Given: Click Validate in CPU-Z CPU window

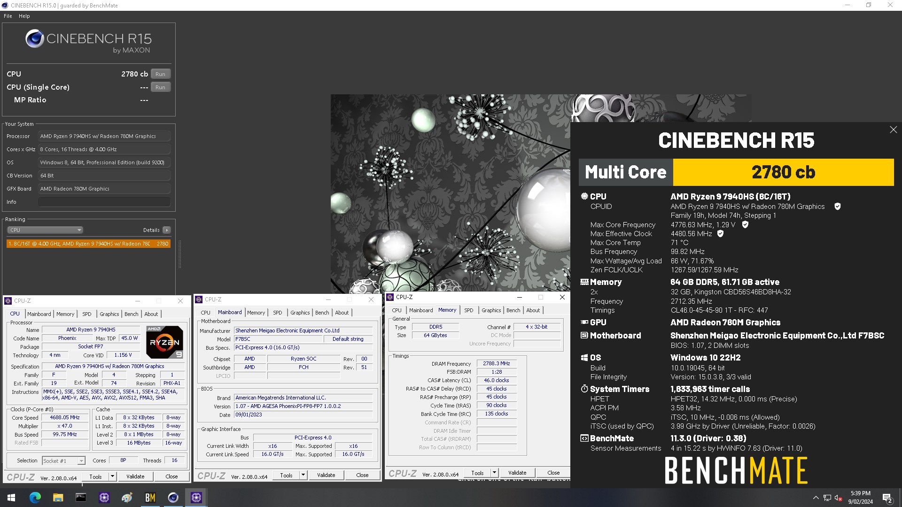Looking at the screenshot, I should coord(135,476).
